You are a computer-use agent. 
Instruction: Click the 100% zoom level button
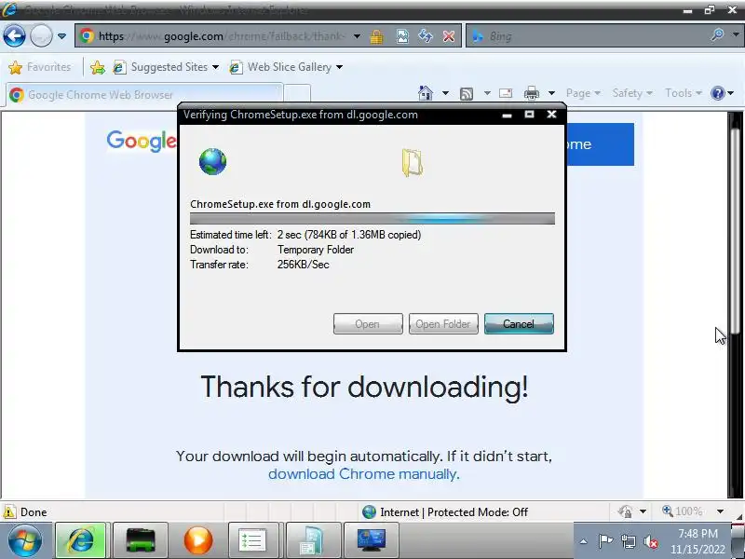(x=683, y=511)
